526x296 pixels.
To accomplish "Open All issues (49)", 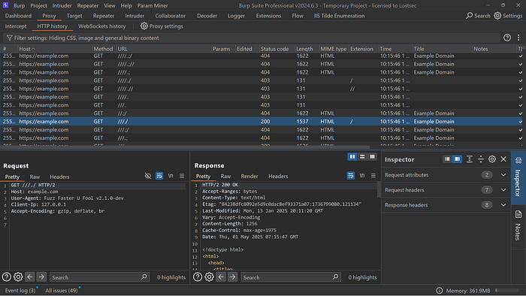I will click(x=62, y=290).
